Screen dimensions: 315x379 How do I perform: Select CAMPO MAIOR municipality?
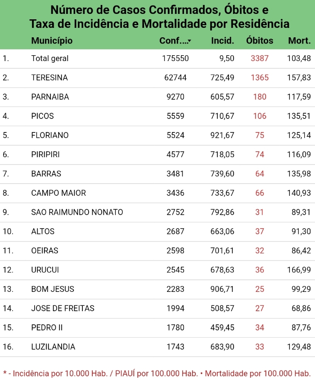click(58, 193)
